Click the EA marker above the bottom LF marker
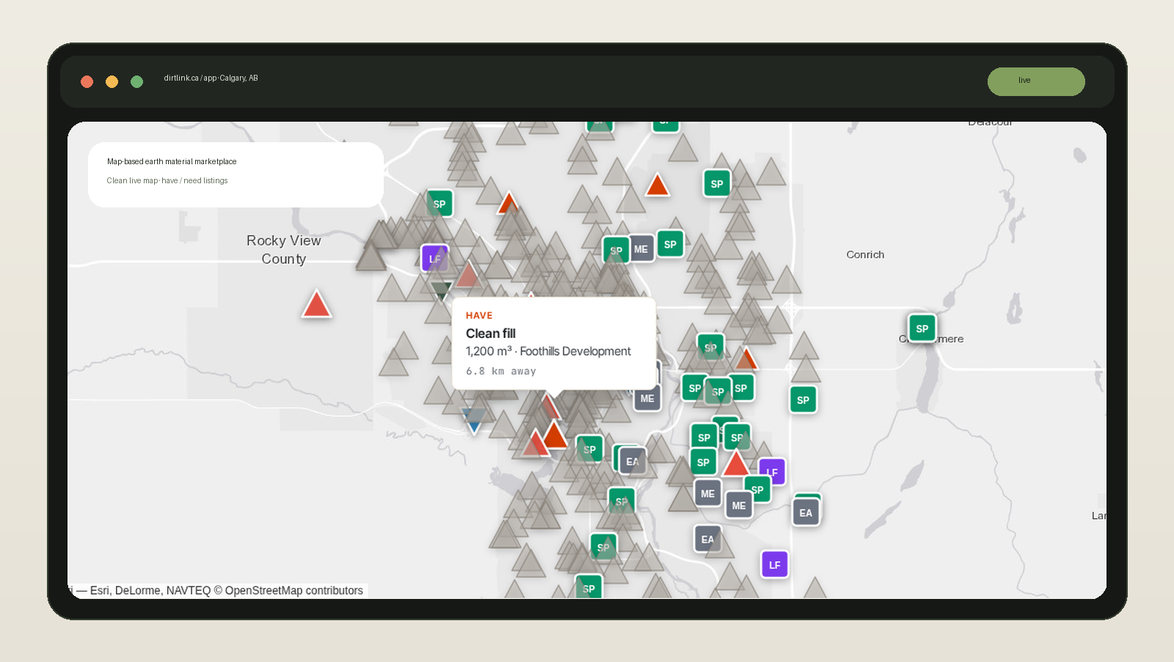Screen dimensions: 1174x662 (707, 539)
